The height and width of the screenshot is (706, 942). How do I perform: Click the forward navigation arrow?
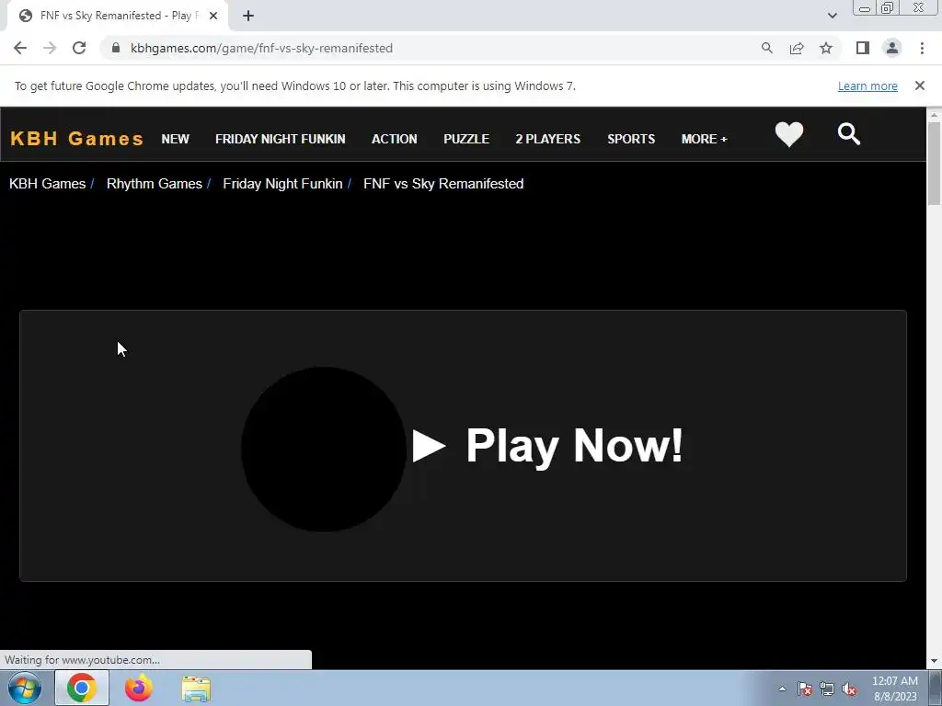[x=50, y=48]
